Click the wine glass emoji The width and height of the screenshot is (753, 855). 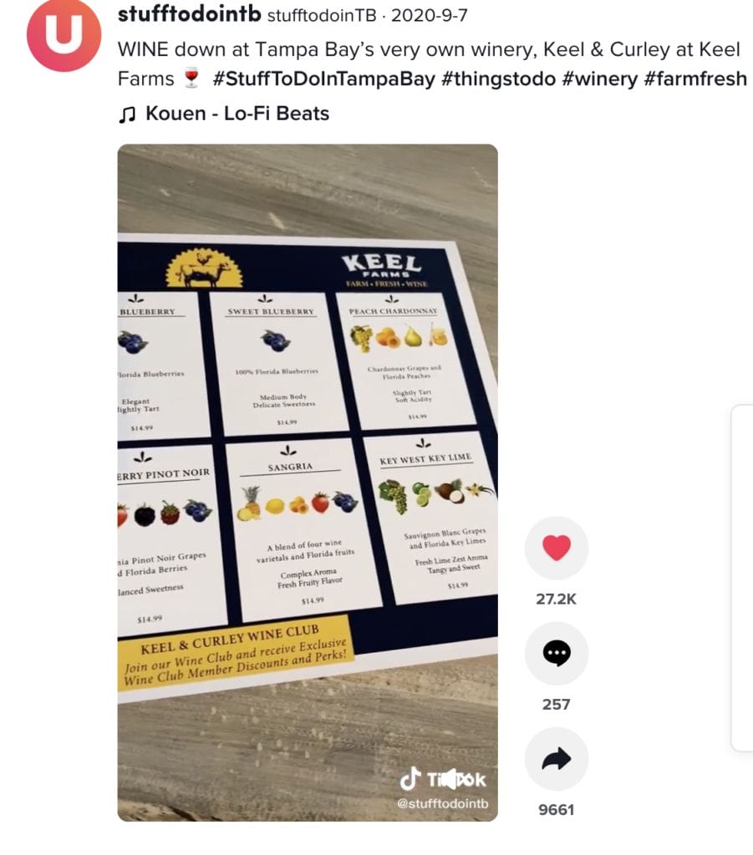191,78
